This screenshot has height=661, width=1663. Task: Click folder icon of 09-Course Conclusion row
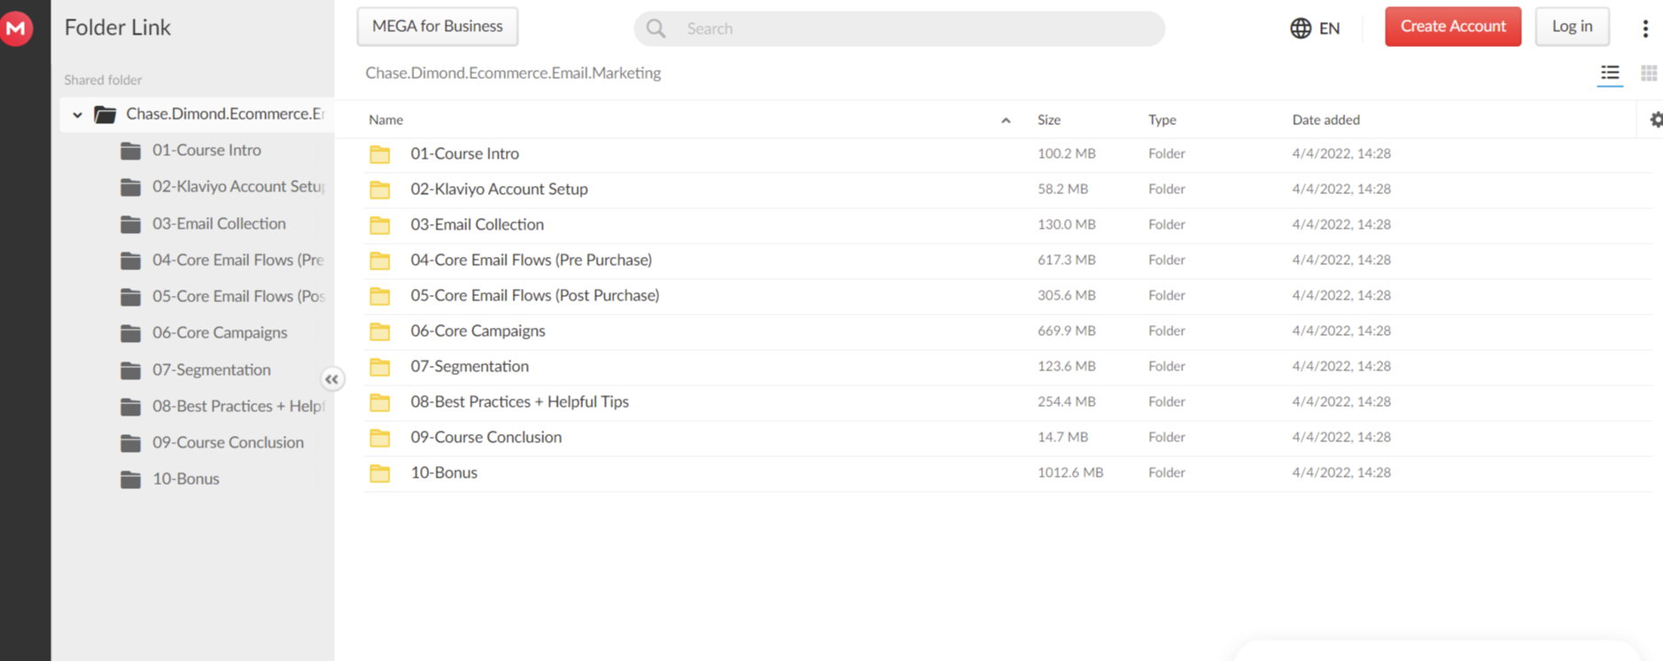click(380, 438)
